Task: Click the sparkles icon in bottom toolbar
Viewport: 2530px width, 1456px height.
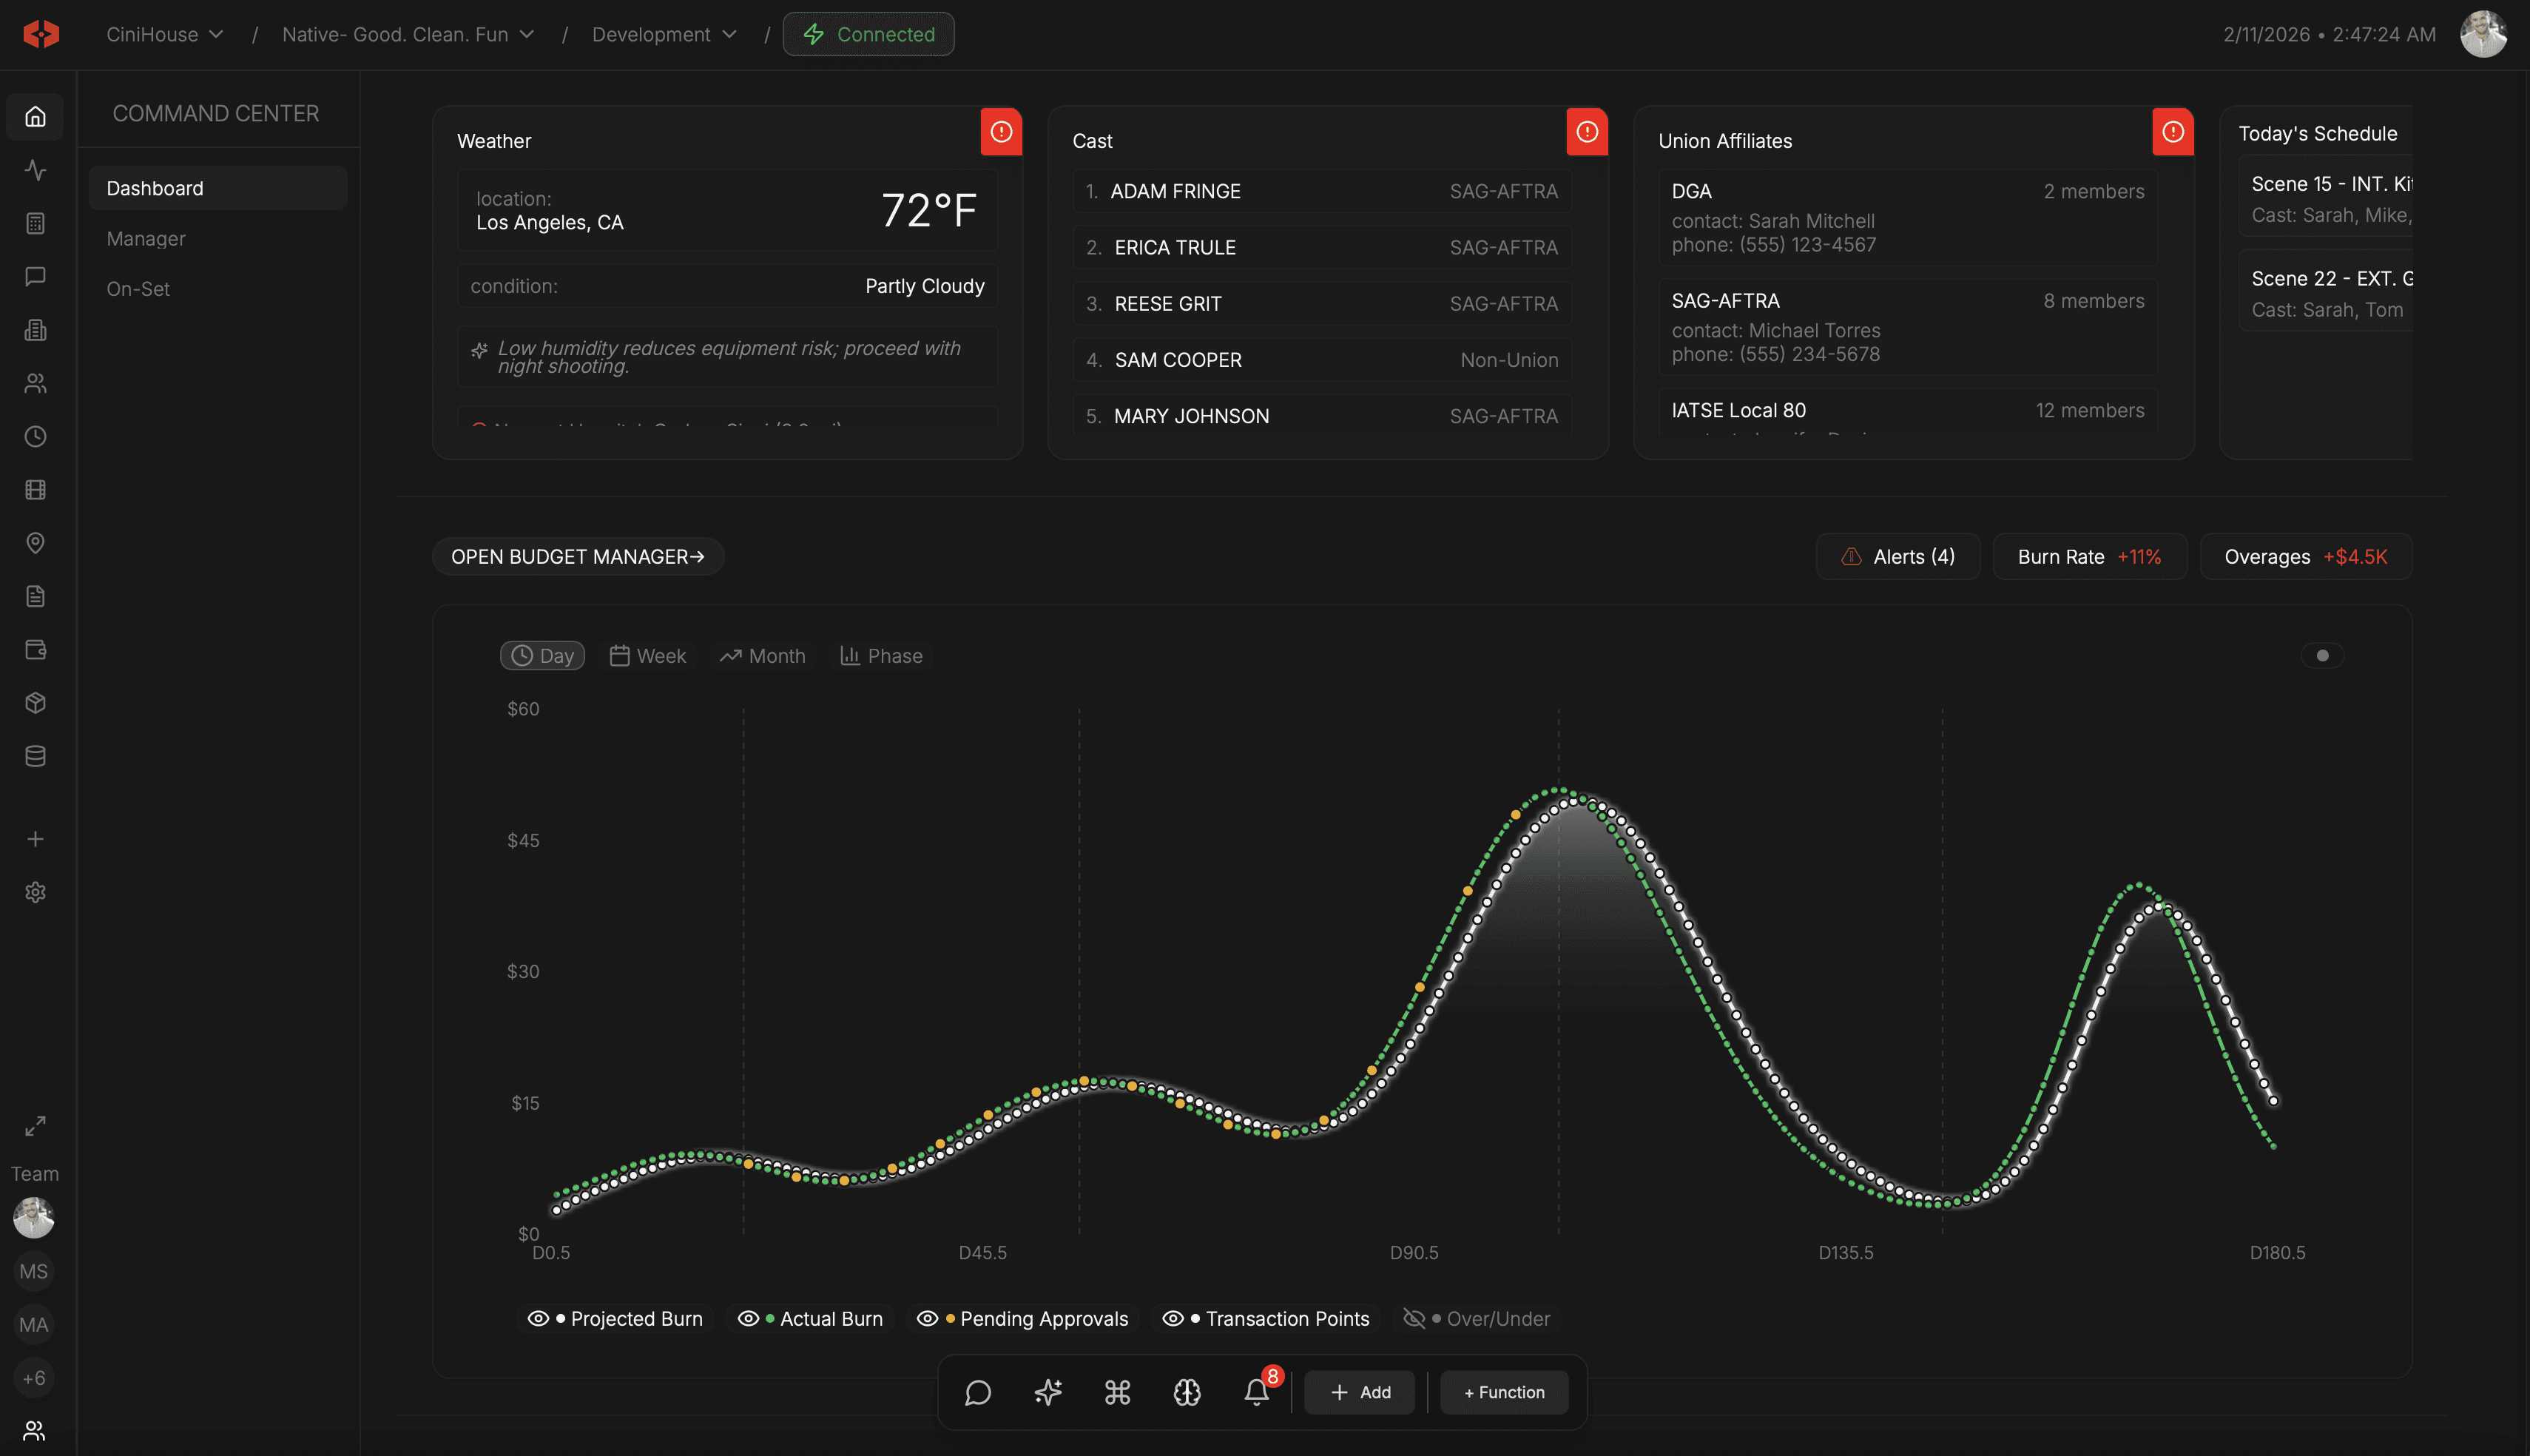Action: pos(1048,1392)
